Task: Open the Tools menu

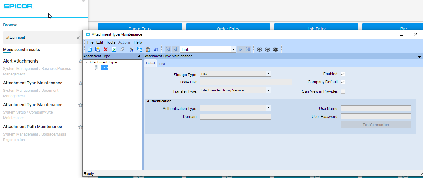Action: click(110, 42)
